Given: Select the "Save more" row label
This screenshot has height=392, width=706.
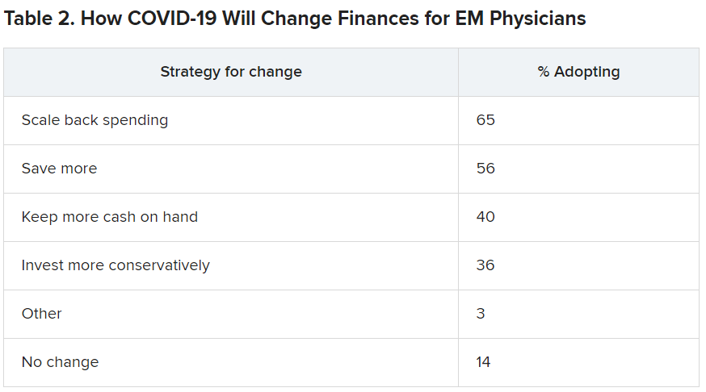Looking at the screenshot, I should 59,169.
